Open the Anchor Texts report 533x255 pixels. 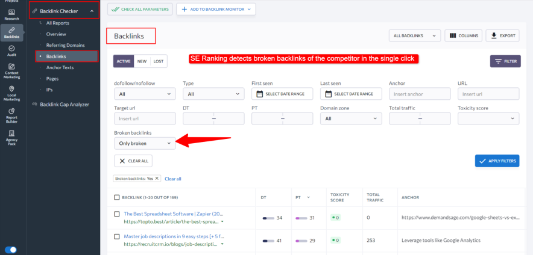pyautogui.click(x=60, y=67)
